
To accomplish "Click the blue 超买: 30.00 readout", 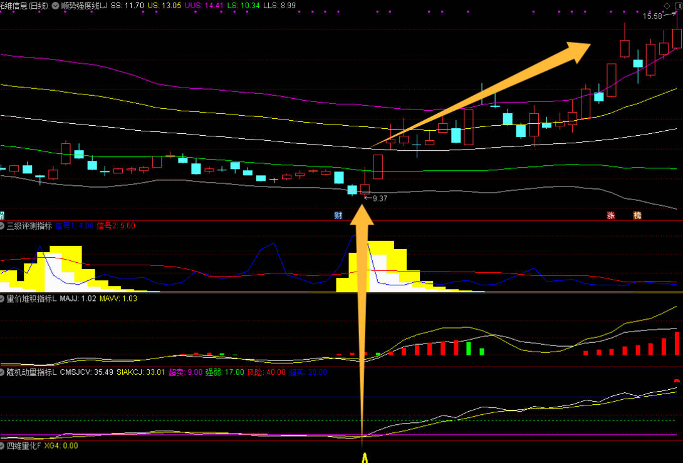I will pos(308,372).
